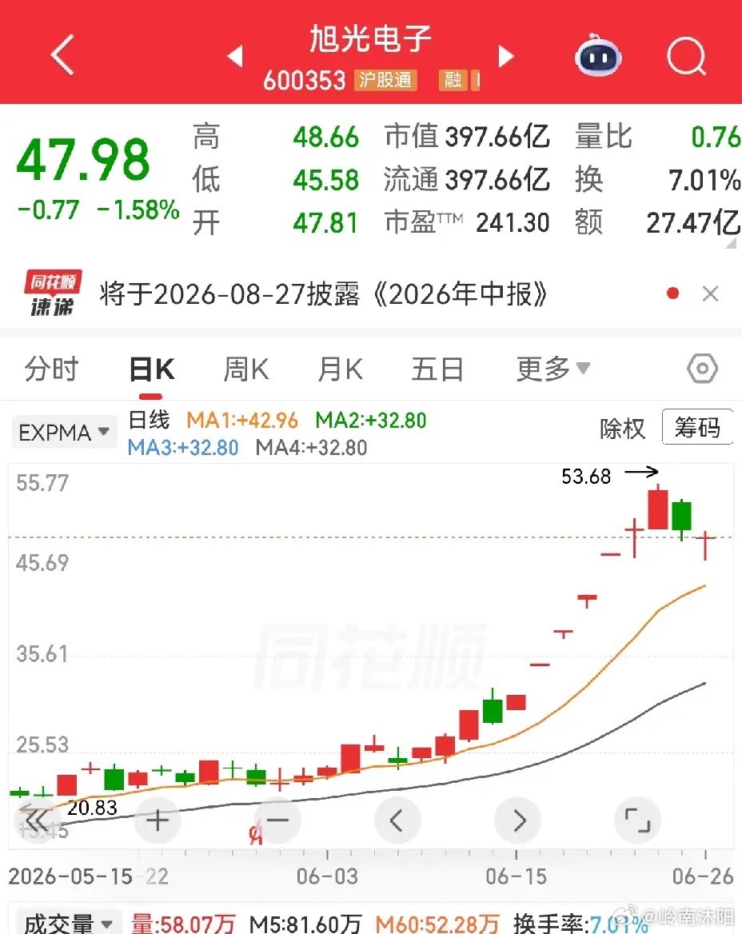Viewport: 742px width, 934px height.
Task: Tap the 融 margin badge
Action: coord(453,80)
